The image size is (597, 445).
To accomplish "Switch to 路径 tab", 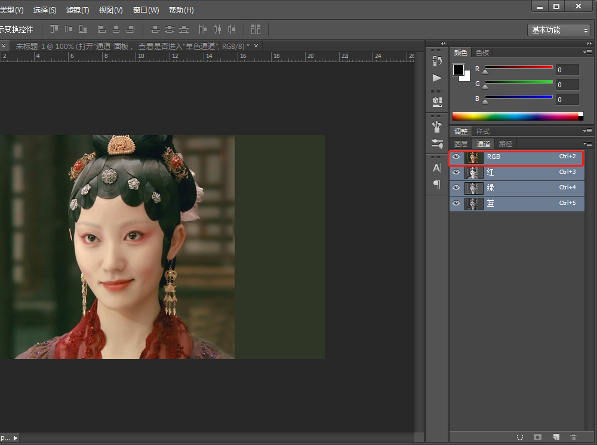I will pyautogui.click(x=505, y=144).
